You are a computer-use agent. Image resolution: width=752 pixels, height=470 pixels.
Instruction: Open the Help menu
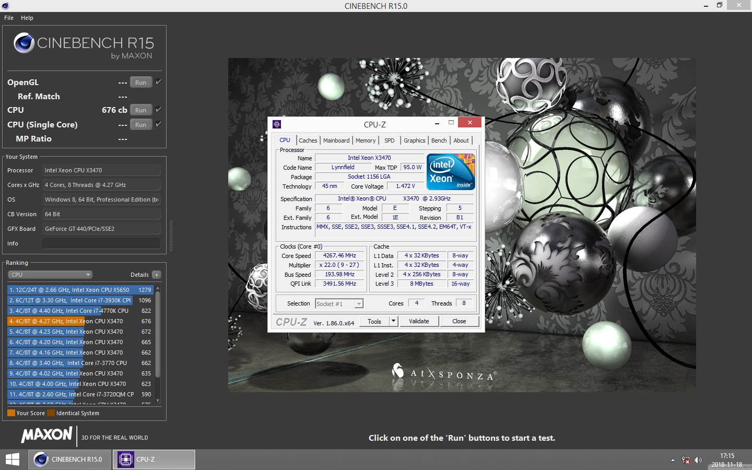(27, 18)
